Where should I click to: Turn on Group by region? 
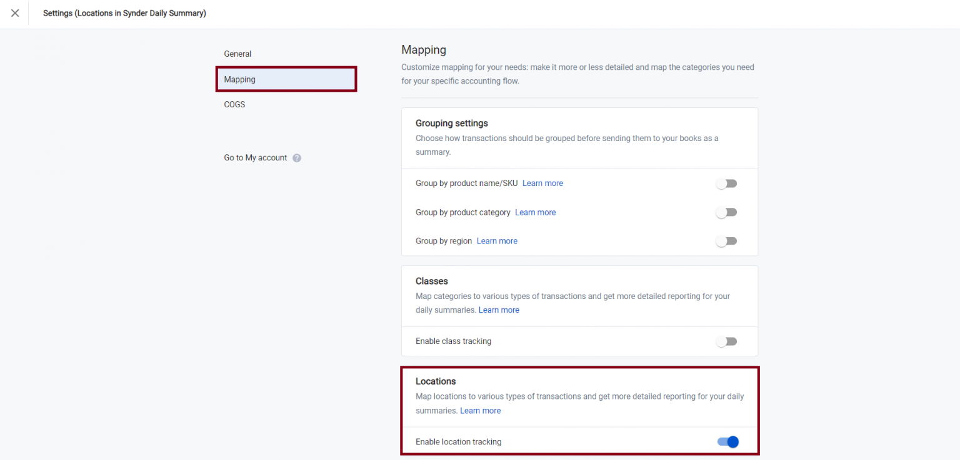[726, 241]
